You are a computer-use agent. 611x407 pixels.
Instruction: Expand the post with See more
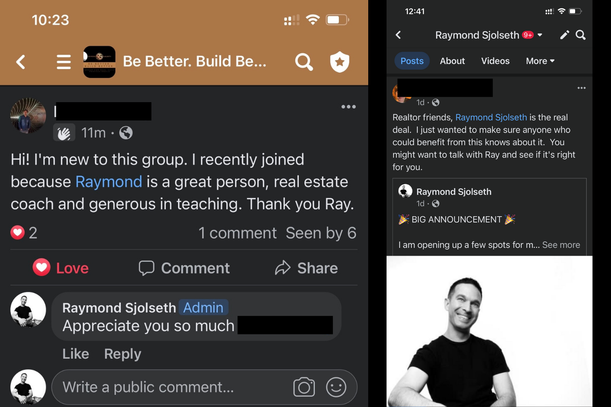click(x=561, y=245)
